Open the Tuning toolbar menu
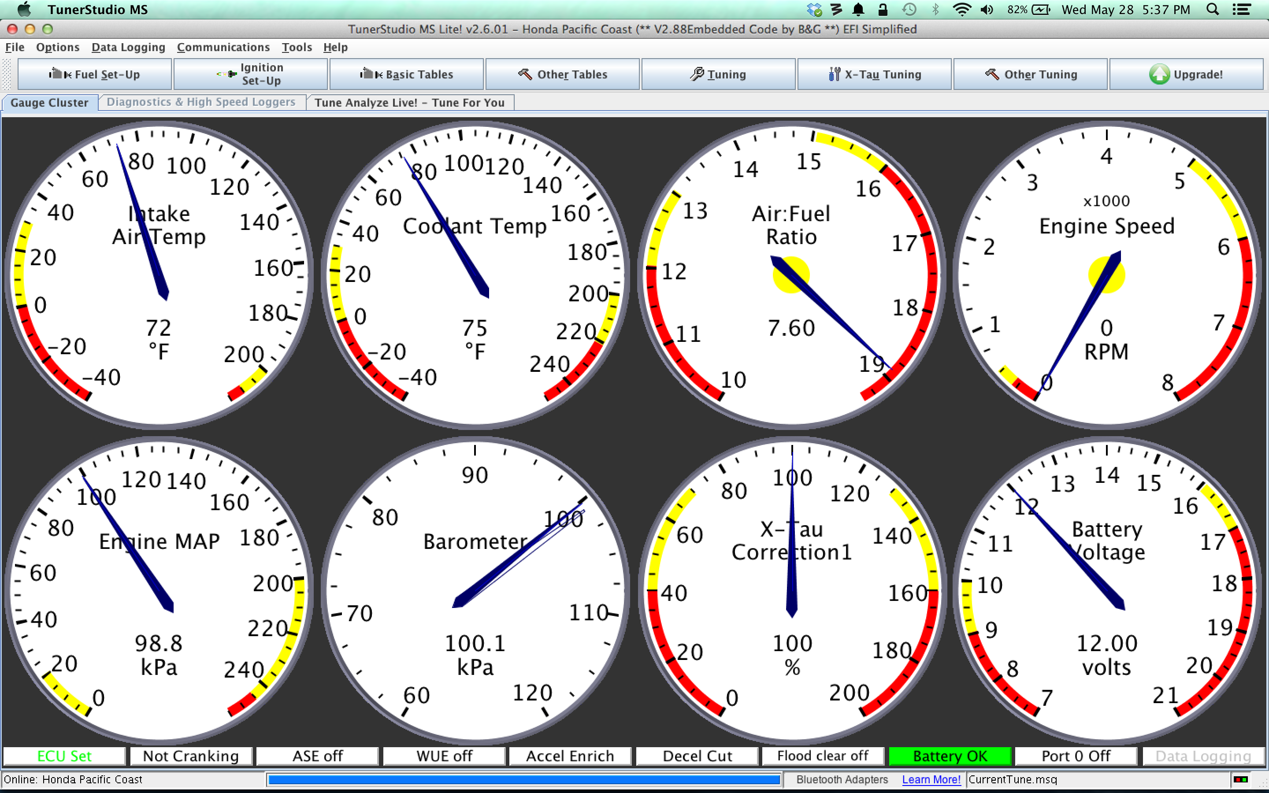The width and height of the screenshot is (1269, 793). pyautogui.click(x=718, y=74)
